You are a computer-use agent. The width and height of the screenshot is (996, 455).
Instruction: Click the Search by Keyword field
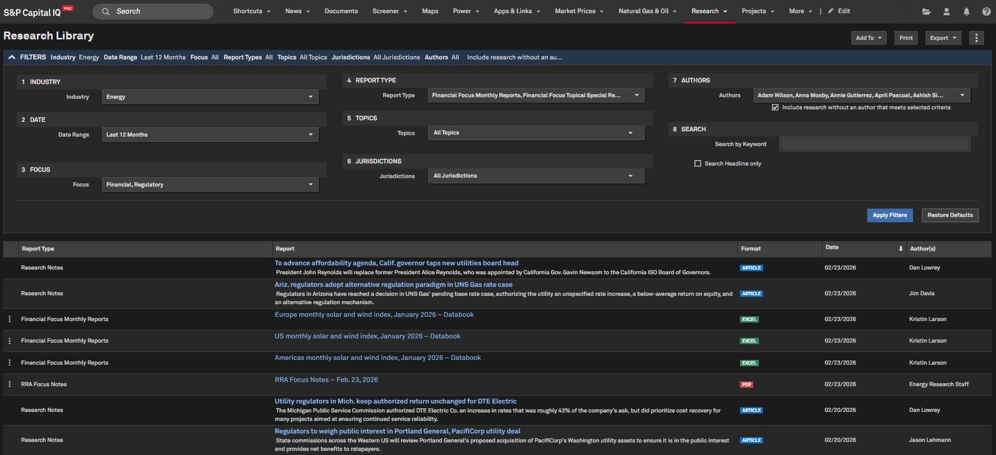(874, 144)
